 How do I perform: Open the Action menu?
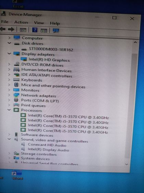click(x=21, y=22)
